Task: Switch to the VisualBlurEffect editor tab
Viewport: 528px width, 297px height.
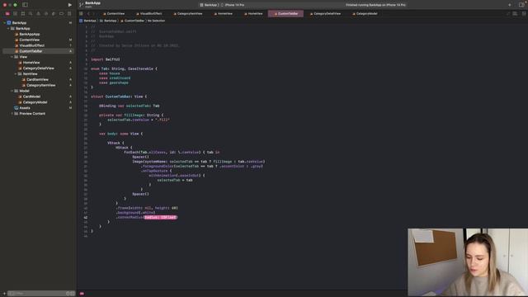Action: tap(149, 14)
